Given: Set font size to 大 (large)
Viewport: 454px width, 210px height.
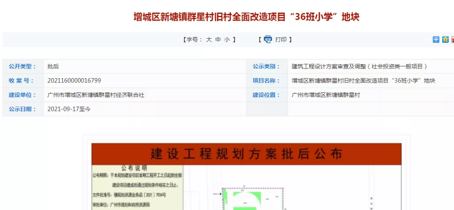Looking at the screenshot, I should tap(209, 39).
